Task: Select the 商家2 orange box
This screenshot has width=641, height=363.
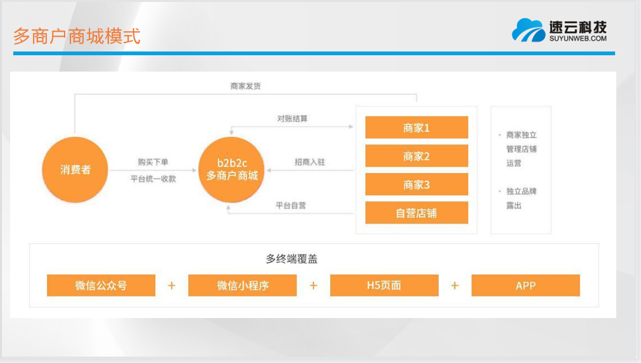Action: 417,156
